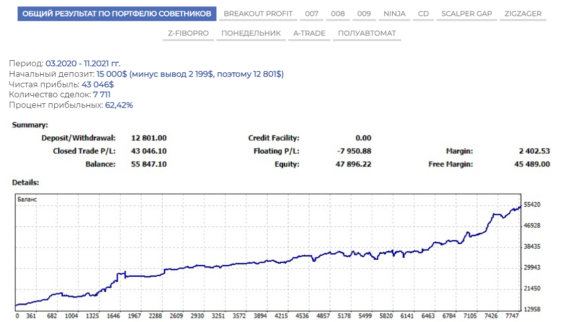563x322 pixels.
Task: Select the 007 advisor tab
Action: [312, 14]
